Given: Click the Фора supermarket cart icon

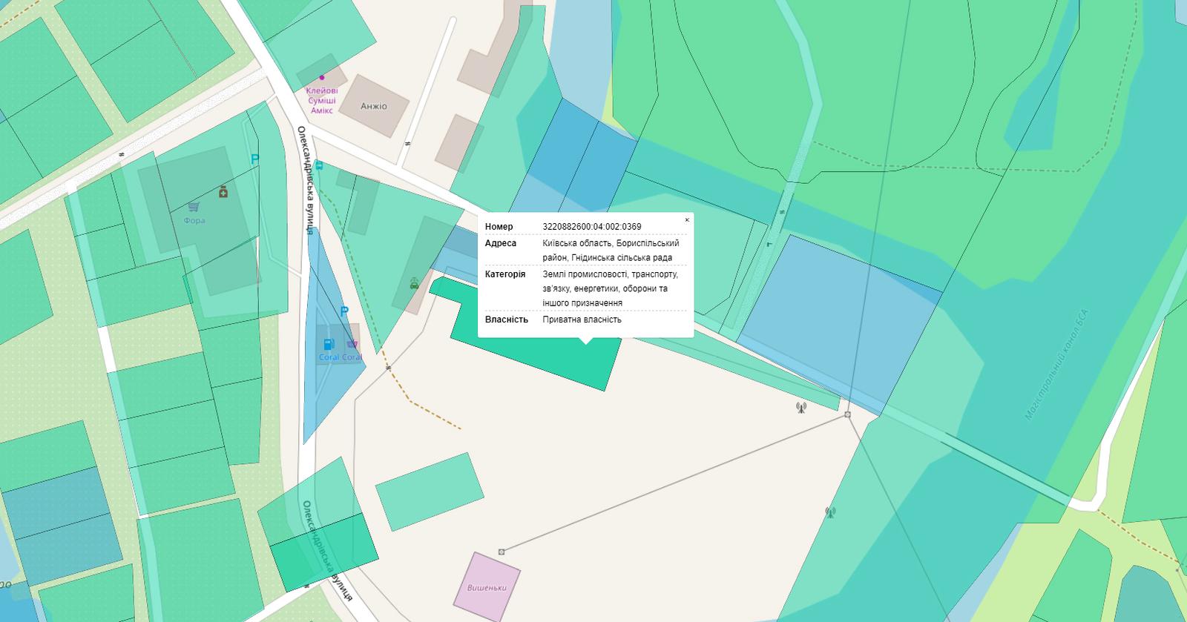Looking at the screenshot, I should click(x=194, y=207).
